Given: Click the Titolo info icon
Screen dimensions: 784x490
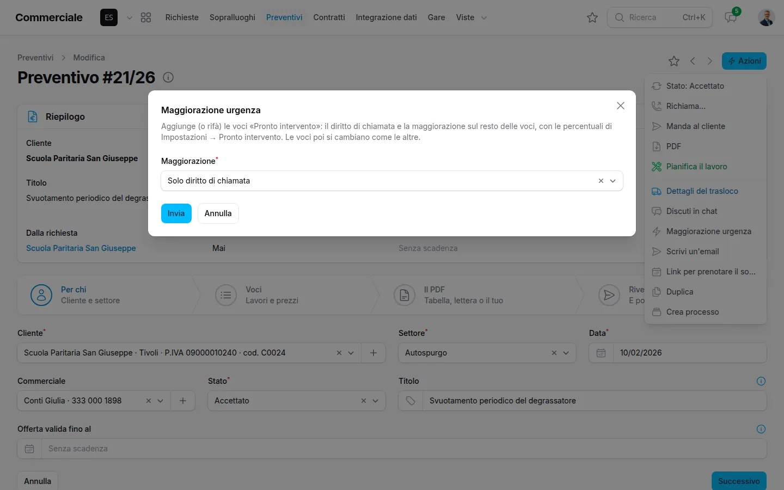Looking at the screenshot, I should (761, 381).
